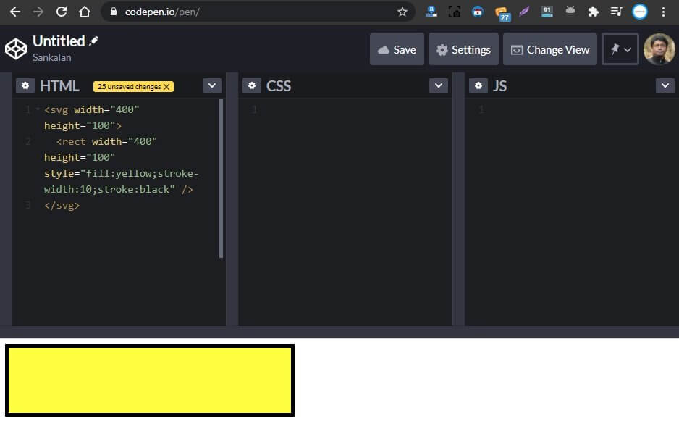The image size is (679, 426).
Task: Click the Change View button
Action: click(x=550, y=49)
